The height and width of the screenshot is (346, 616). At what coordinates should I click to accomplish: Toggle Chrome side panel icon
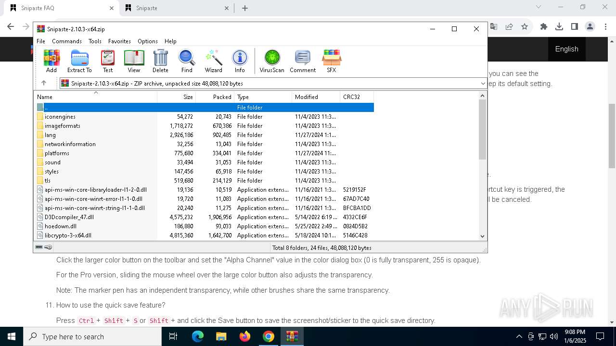click(574, 27)
